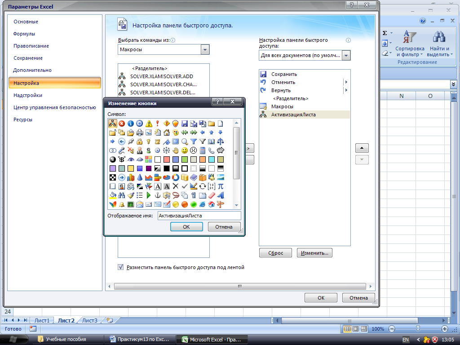
Task: Select the golden key symbol
Action: (149, 142)
